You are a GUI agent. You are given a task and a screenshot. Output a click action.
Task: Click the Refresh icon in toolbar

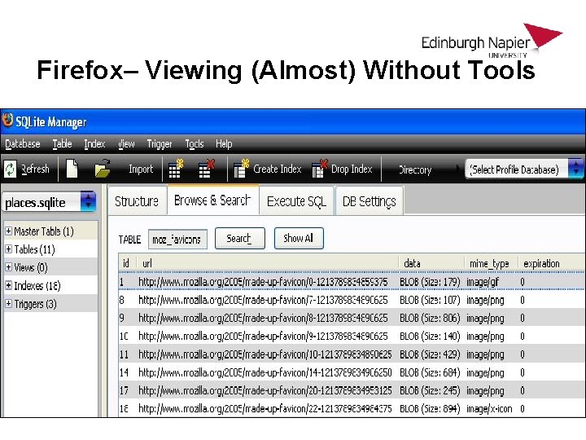pos(10,169)
